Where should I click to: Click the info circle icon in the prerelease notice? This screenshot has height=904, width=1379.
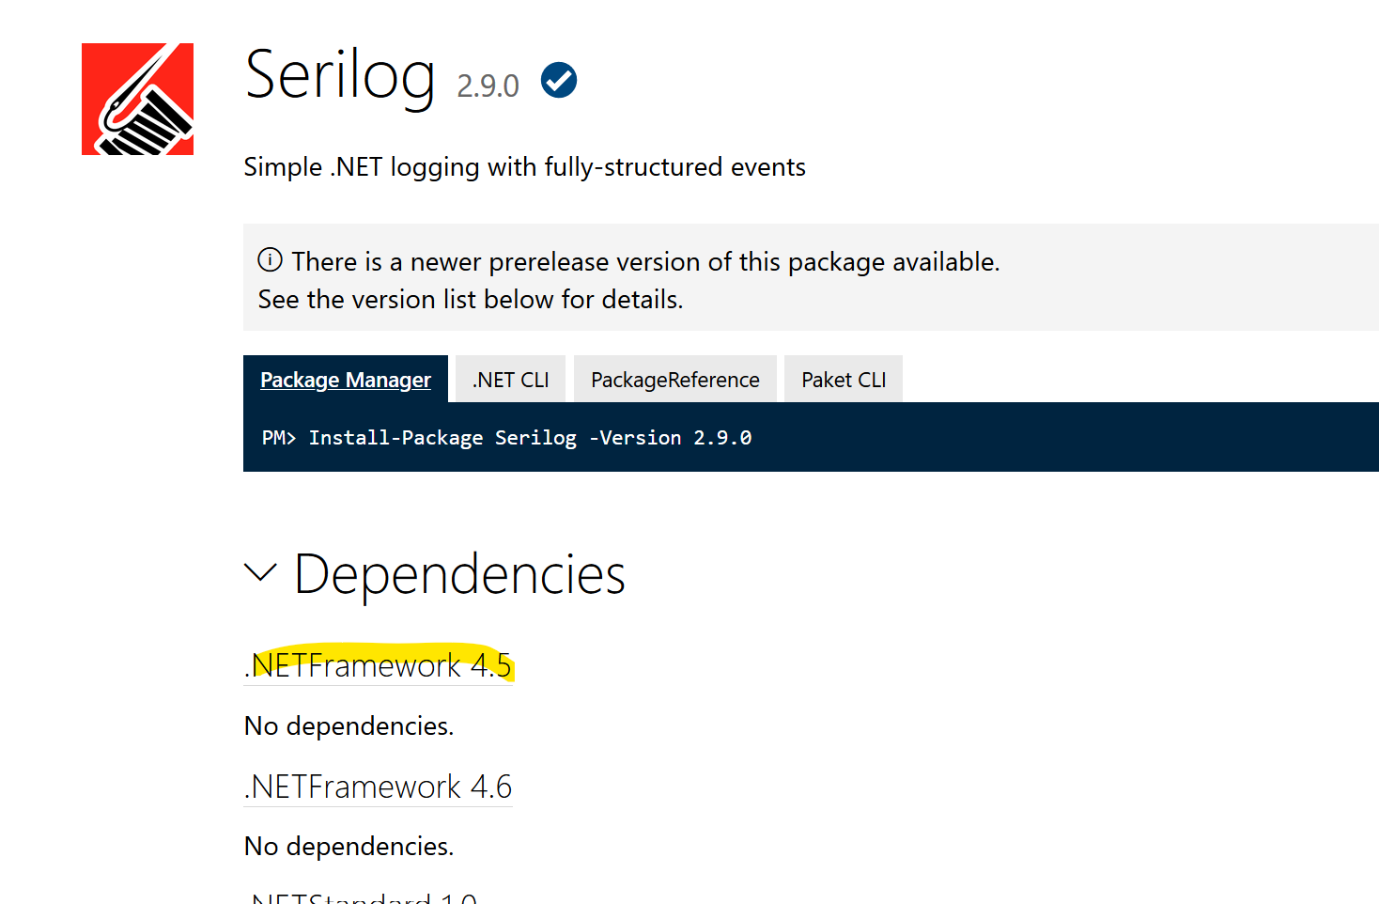[271, 260]
